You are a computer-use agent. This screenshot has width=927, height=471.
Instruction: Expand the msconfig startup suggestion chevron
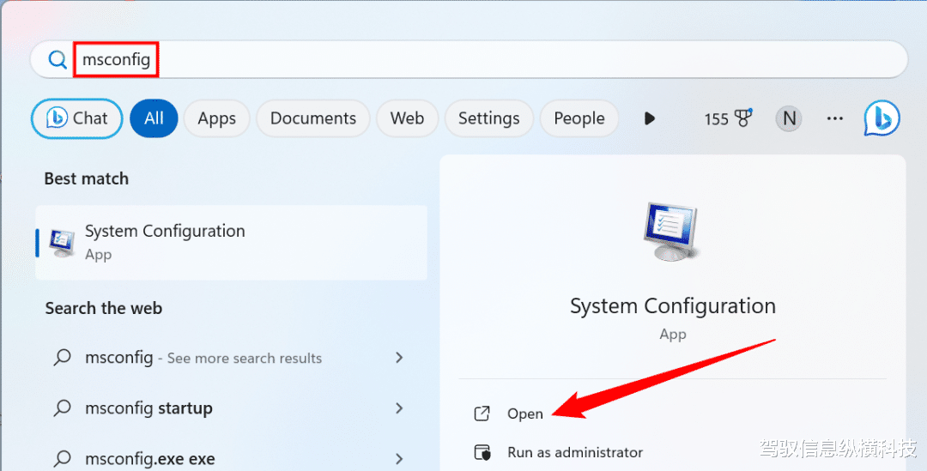click(399, 408)
